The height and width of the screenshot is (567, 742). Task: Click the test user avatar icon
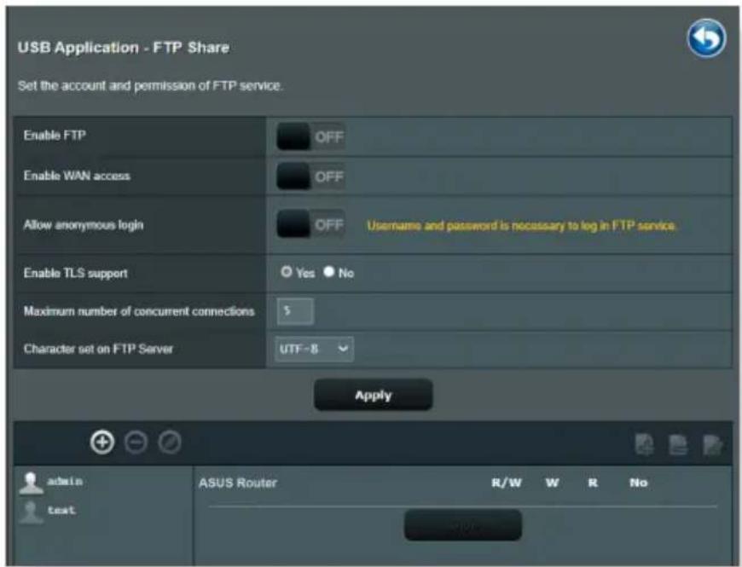[31, 512]
